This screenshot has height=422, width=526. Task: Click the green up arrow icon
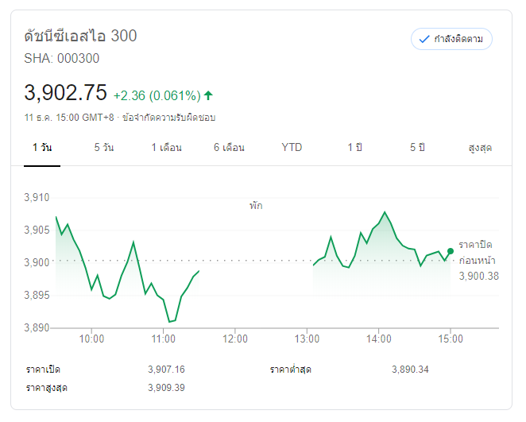pyautogui.click(x=208, y=95)
